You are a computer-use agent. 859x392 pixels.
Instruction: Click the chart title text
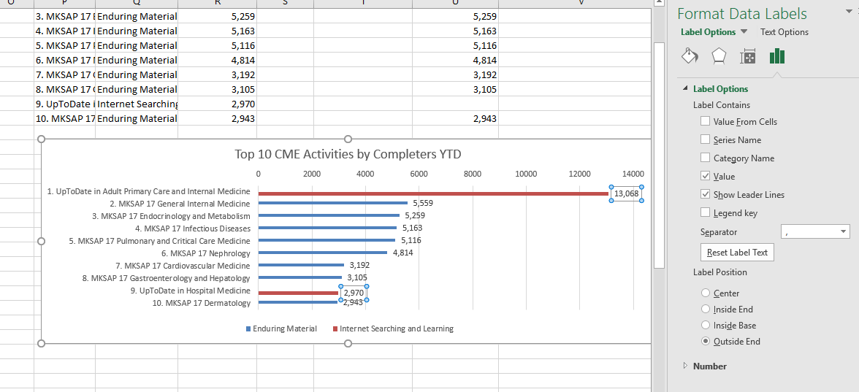tap(348, 155)
